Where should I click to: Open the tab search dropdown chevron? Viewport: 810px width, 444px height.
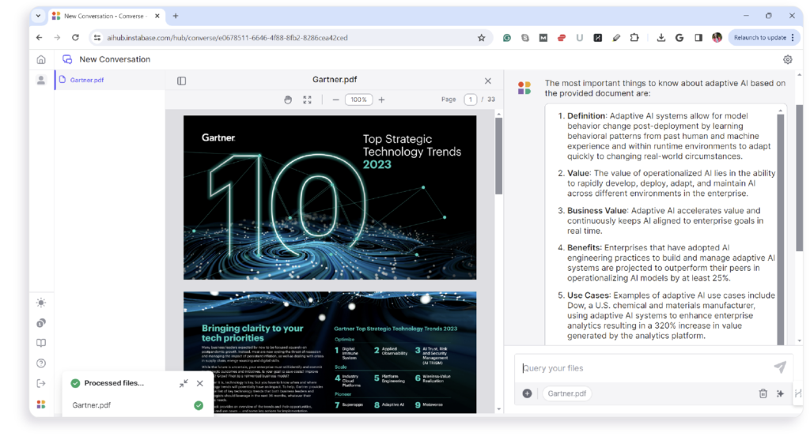pyautogui.click(x=38, y=16)
